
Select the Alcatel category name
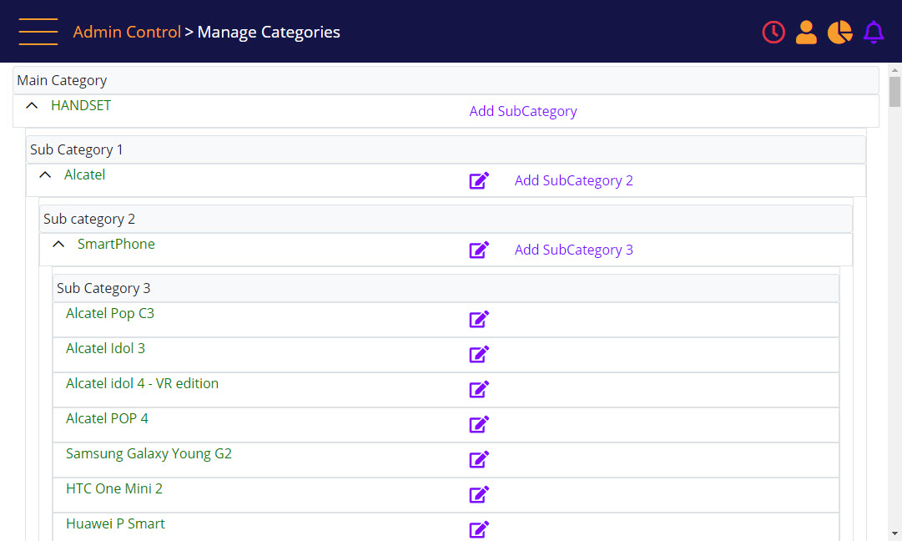[84, 175]
